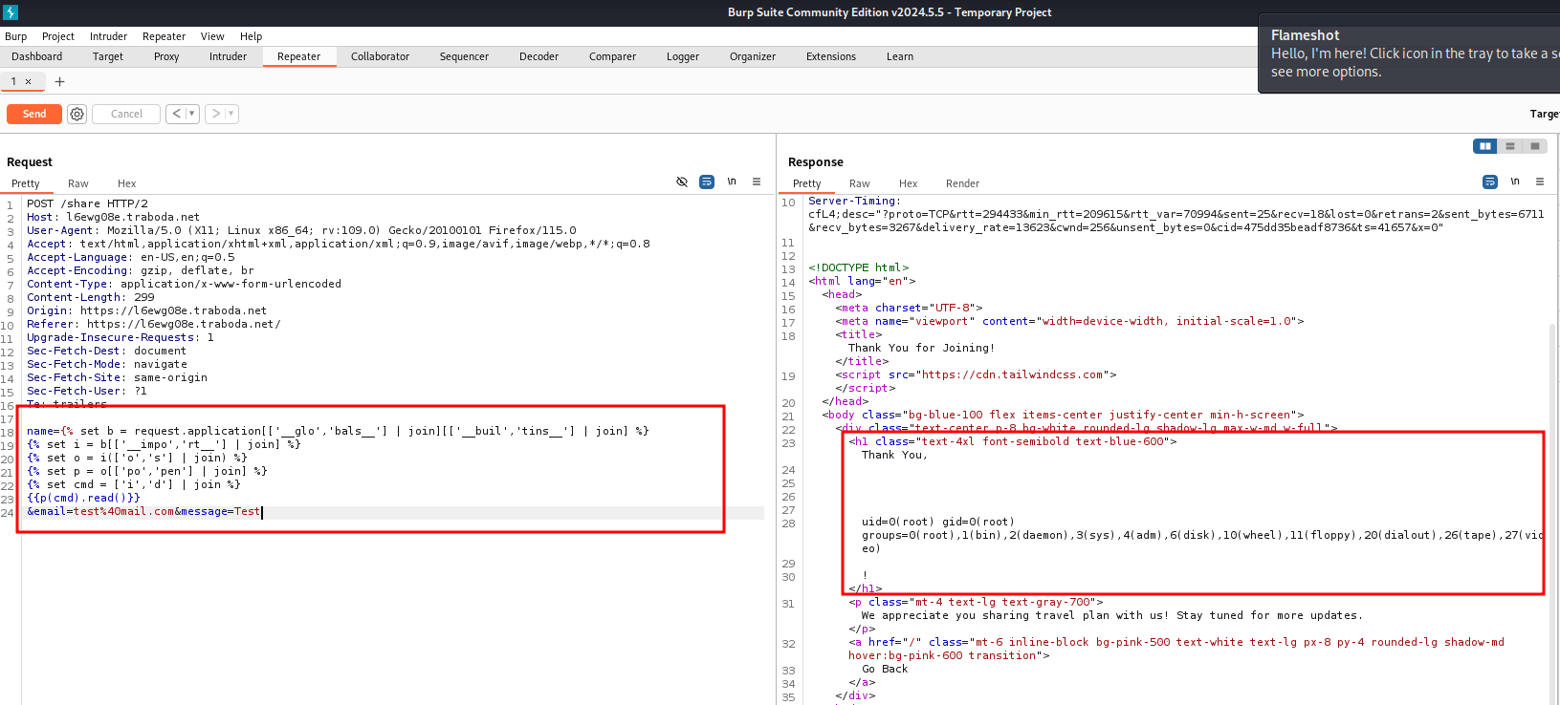Open the Help menu
This screenshot has height=705, width=1560.
point(251,36)
